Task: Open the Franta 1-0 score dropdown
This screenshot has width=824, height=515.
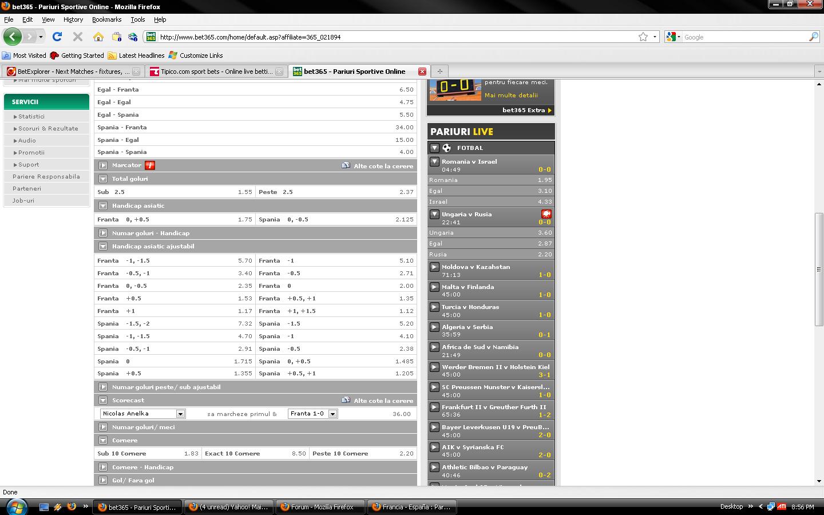Action: (312, 413)
